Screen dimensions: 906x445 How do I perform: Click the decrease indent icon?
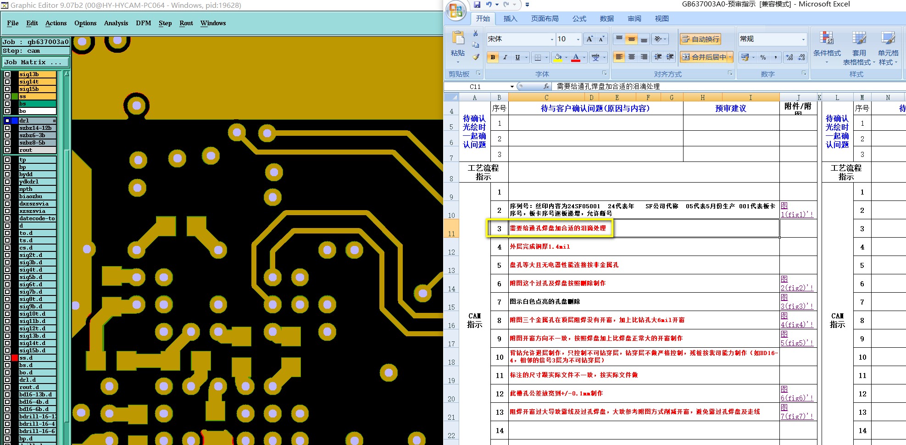[658, 57]
